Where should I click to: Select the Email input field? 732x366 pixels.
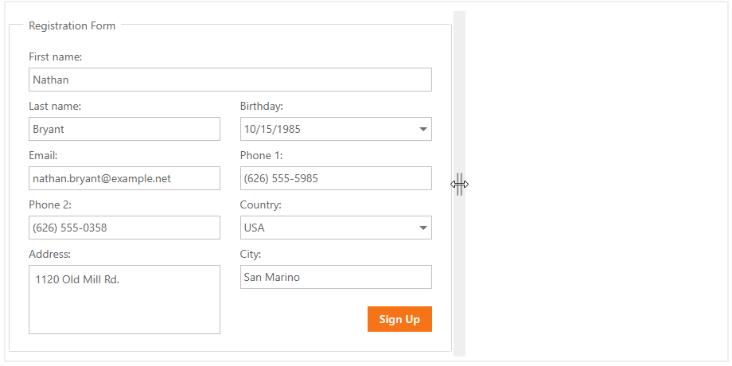click(x=124, y=178)
